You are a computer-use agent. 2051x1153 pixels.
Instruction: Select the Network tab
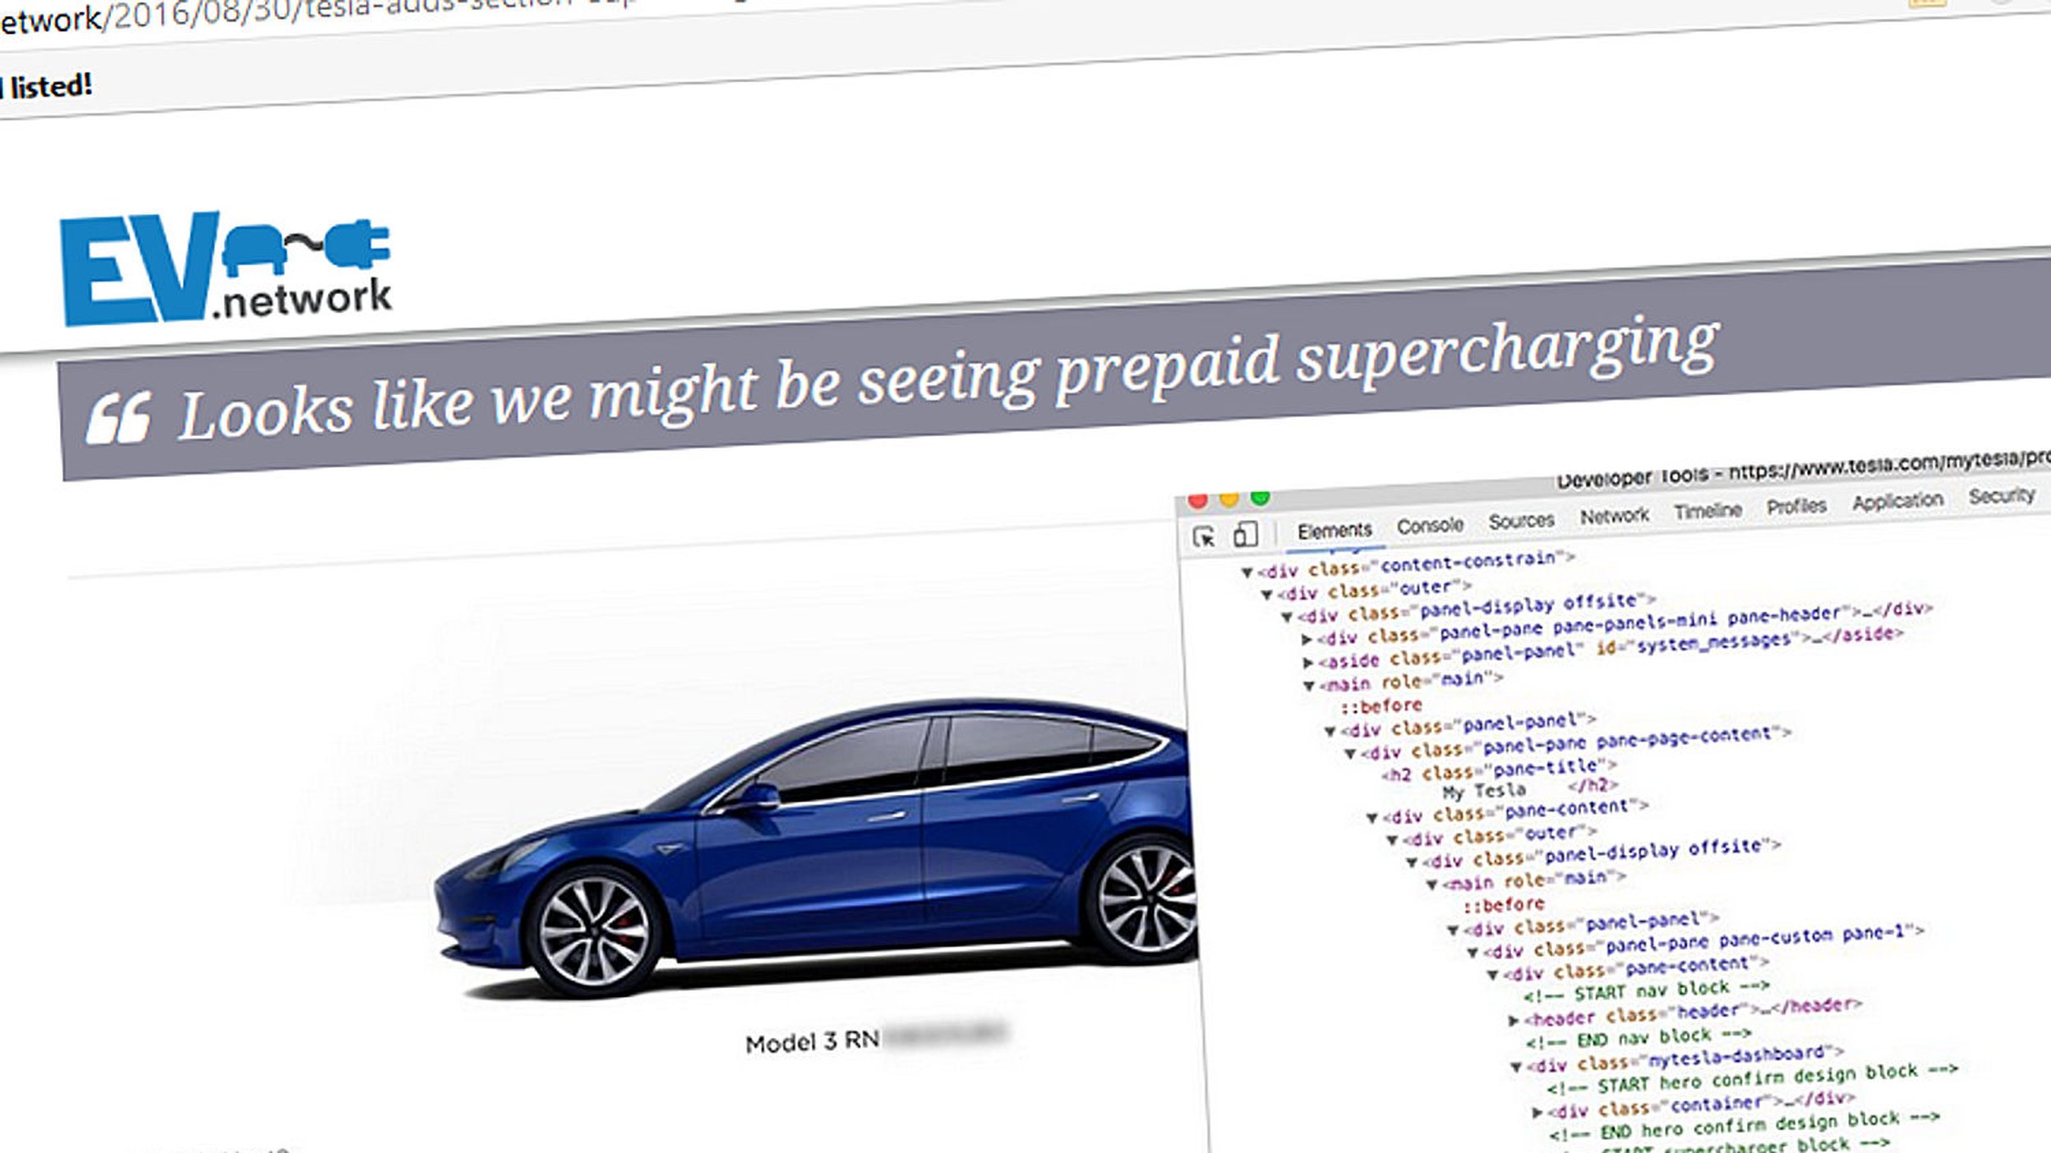pyautogui.click(x=1614, y=516)
